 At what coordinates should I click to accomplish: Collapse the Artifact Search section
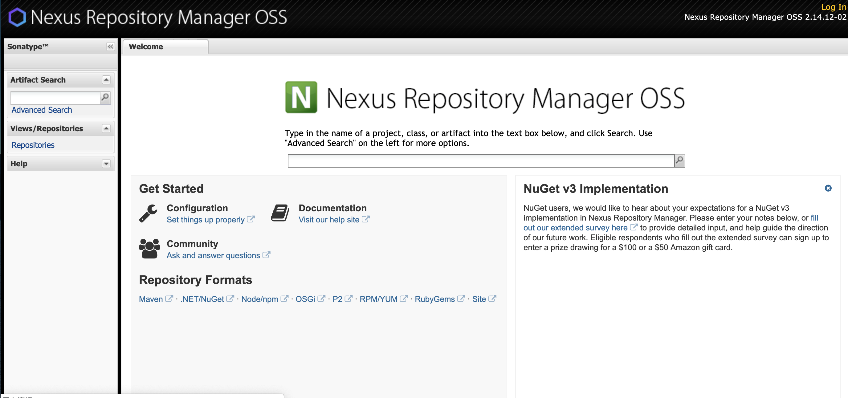point(106,80)
